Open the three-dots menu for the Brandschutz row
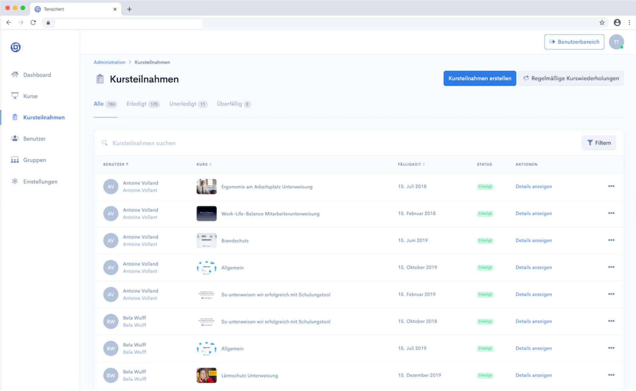Screen dimensions: 636x391 [x=611, y=240]
